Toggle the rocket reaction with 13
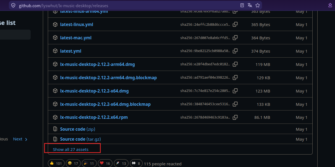335x167 pixels. pyautogui.click(x=121, y=163)
